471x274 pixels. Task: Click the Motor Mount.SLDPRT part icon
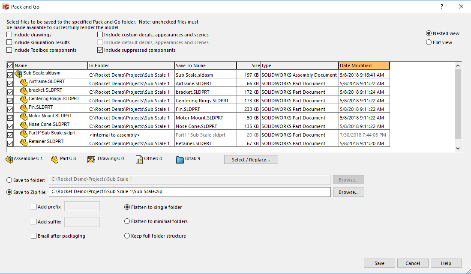[x=24, y=116]
